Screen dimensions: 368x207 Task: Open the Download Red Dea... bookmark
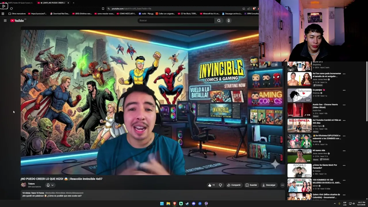pyautogui.click(x=60, y=14)
